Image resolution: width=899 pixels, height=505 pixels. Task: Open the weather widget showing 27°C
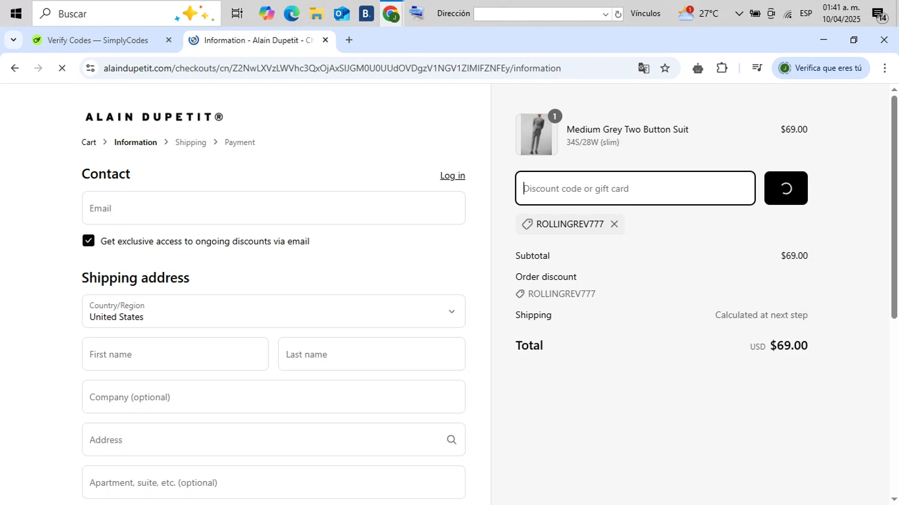698,13
